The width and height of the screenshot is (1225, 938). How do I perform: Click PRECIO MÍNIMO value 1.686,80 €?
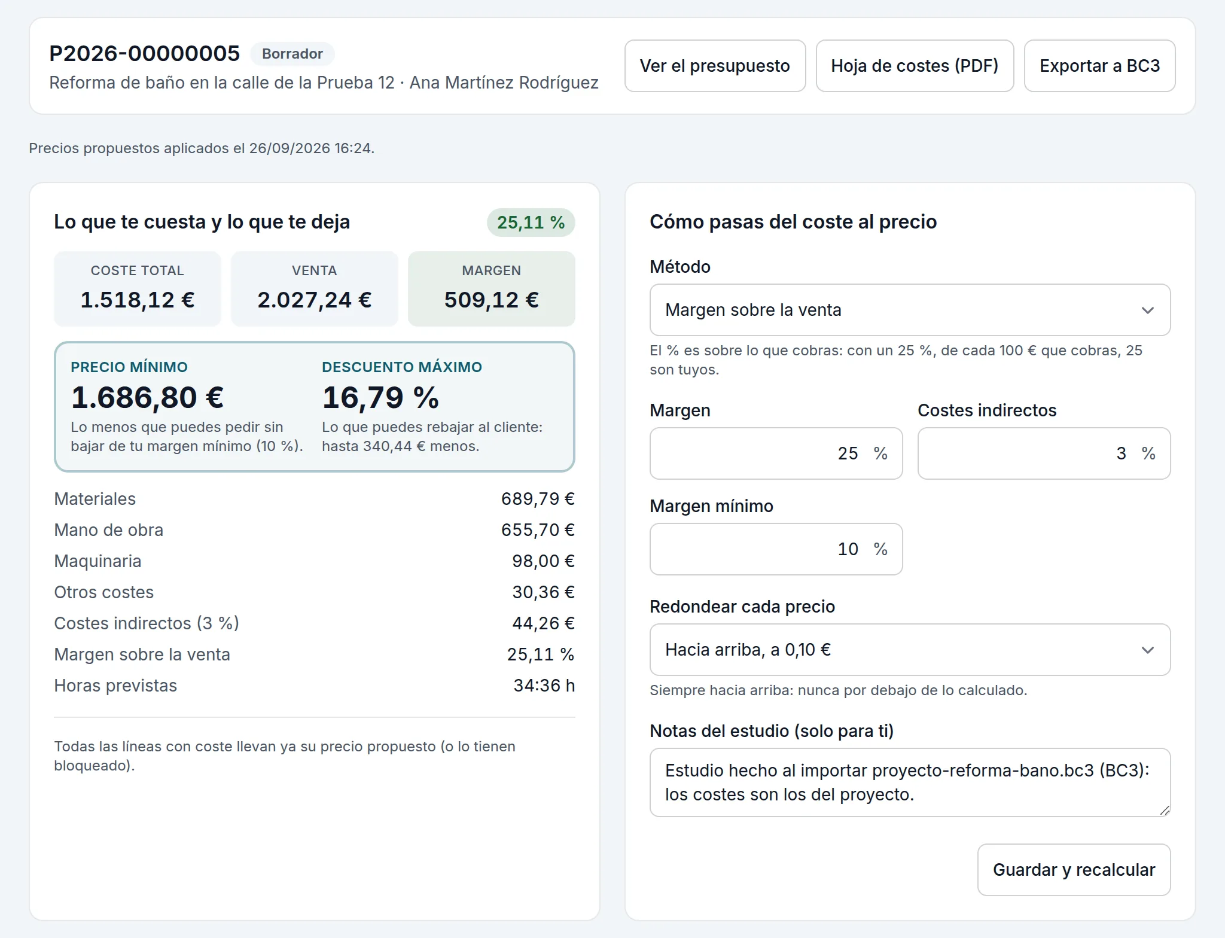[x=147, y=398]
